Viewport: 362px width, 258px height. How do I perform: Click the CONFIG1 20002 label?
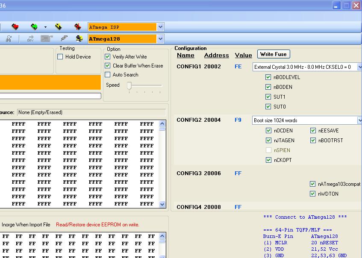[x=199, y=67]
